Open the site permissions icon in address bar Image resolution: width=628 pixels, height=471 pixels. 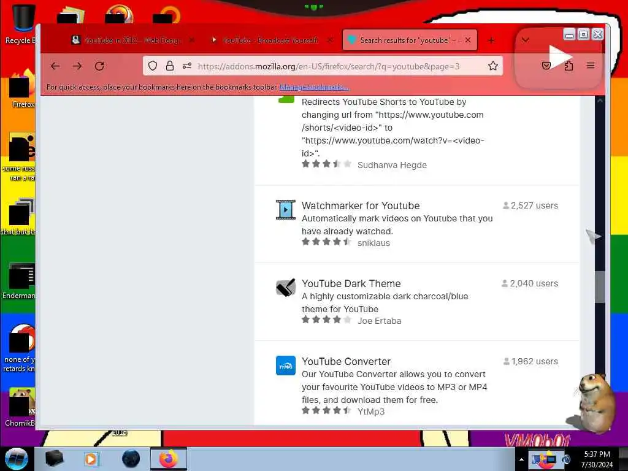[x=187, y=66]
